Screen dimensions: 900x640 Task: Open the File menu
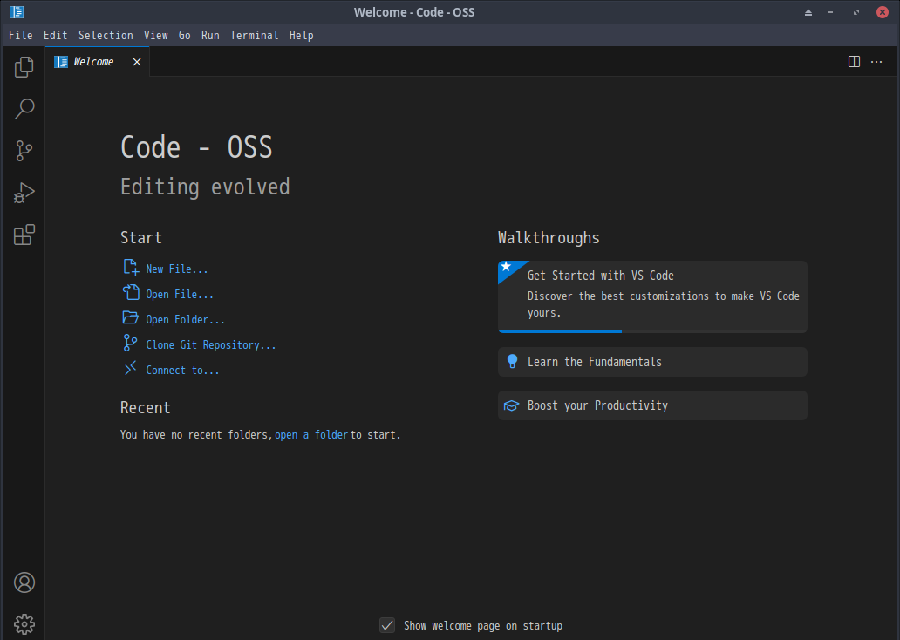[x=21, y=35]
